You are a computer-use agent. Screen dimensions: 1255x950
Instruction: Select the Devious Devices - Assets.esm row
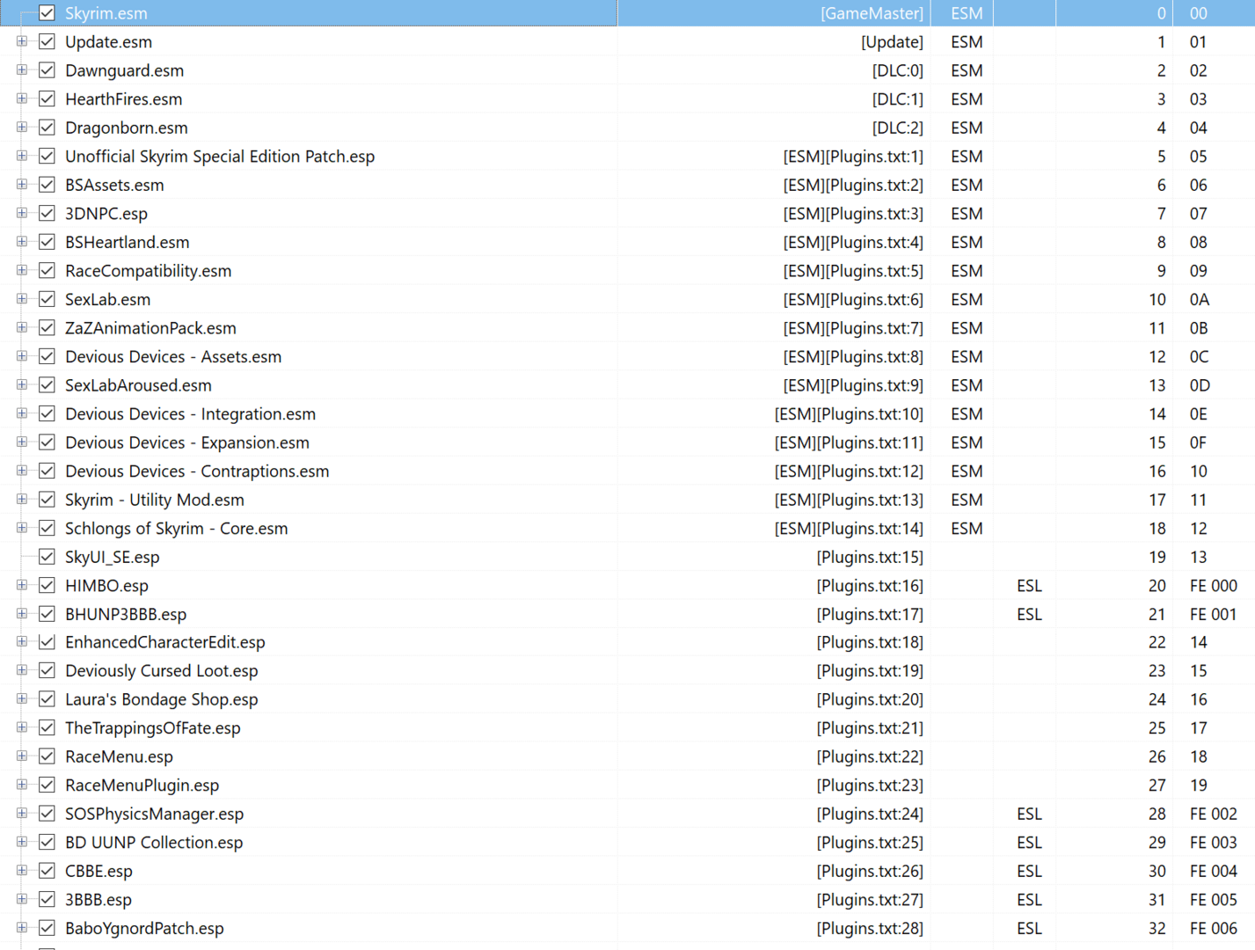click(173, 356)
